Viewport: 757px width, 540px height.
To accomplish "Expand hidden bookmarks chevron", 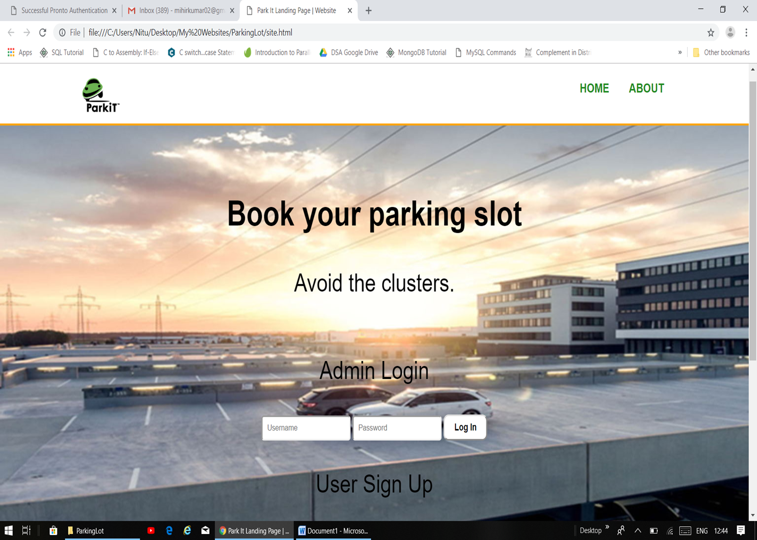I will pyautogui.click(x=680, y=52).
